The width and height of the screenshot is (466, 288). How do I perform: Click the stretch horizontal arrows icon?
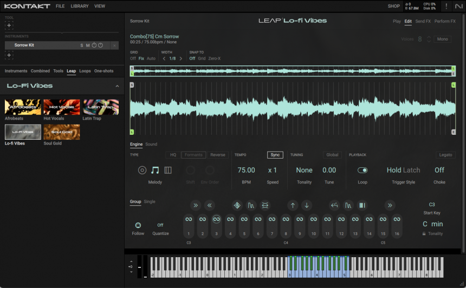(265, 205)
